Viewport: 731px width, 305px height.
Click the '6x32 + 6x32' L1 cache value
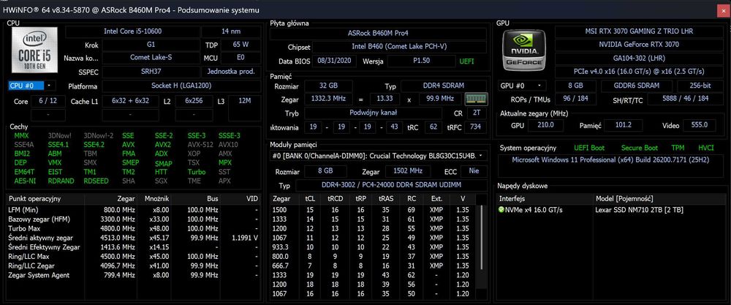tap(131, 101)
